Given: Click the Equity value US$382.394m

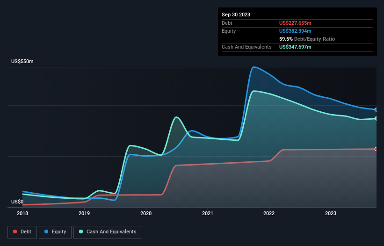Looking at the screenshot, I should point(295,31).
